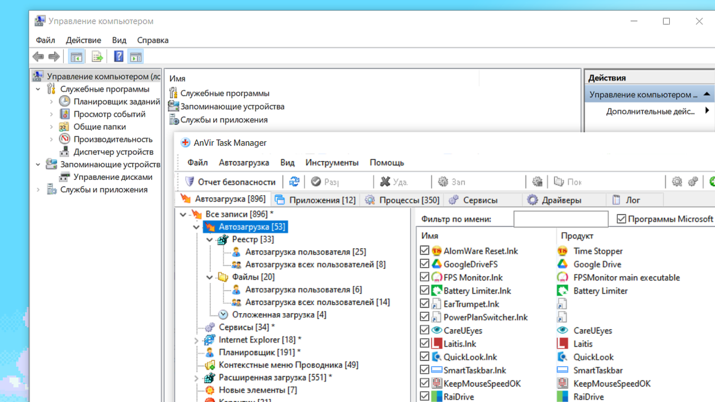
Task: Uncheck the EarTrumpet.lnk checkbox
Action: coord(424,304)
